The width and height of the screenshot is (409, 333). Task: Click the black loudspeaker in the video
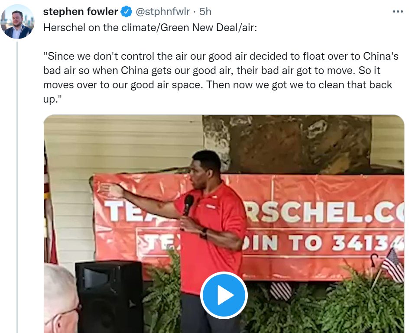click(x=110, y=297)
